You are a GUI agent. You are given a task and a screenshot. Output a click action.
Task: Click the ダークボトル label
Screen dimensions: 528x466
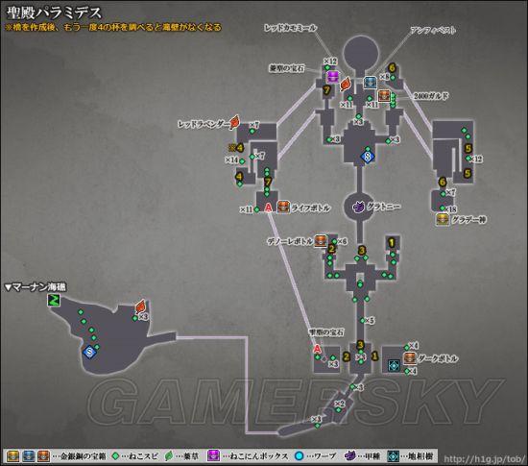click(x=438, y=358)
